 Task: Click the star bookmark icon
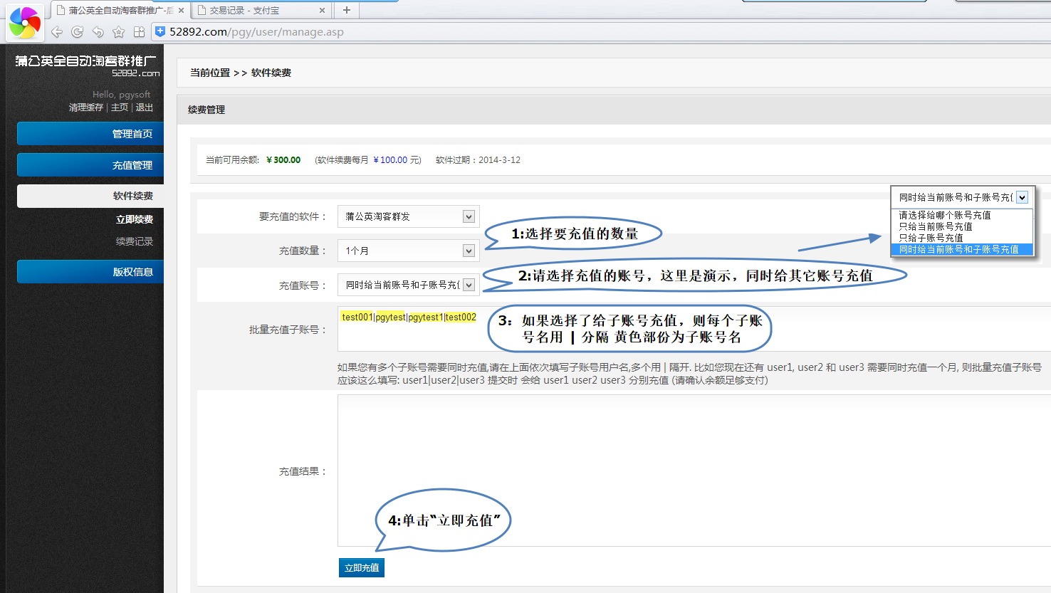click(119, 32)
